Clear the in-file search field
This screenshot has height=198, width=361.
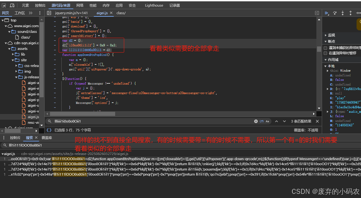coord(256,121)
